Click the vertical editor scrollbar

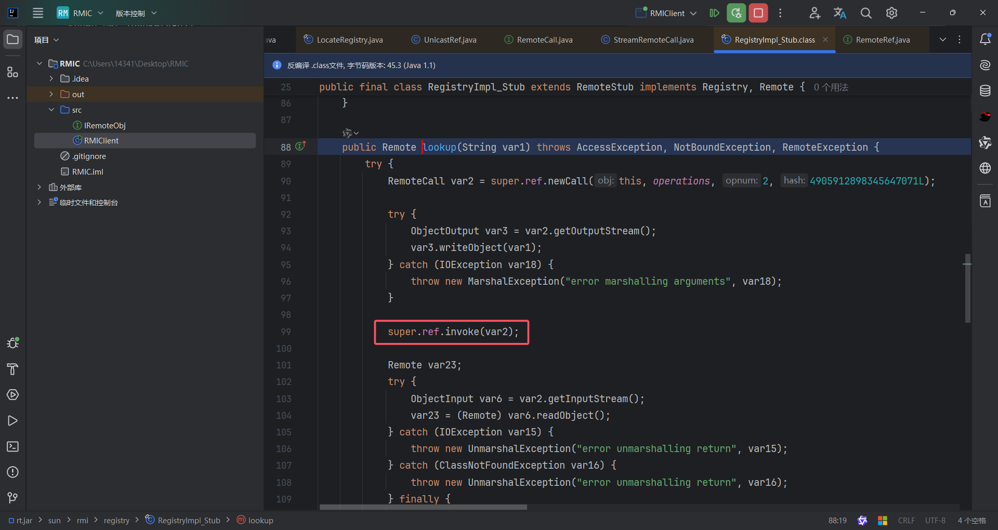[x=967, y=288]
